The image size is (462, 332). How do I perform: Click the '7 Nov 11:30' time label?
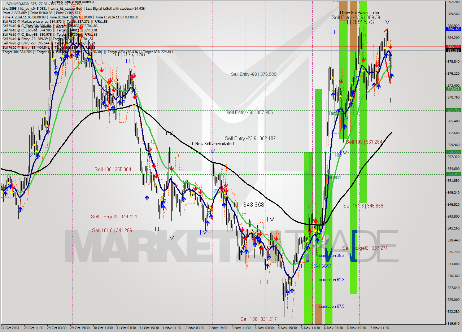380,328
